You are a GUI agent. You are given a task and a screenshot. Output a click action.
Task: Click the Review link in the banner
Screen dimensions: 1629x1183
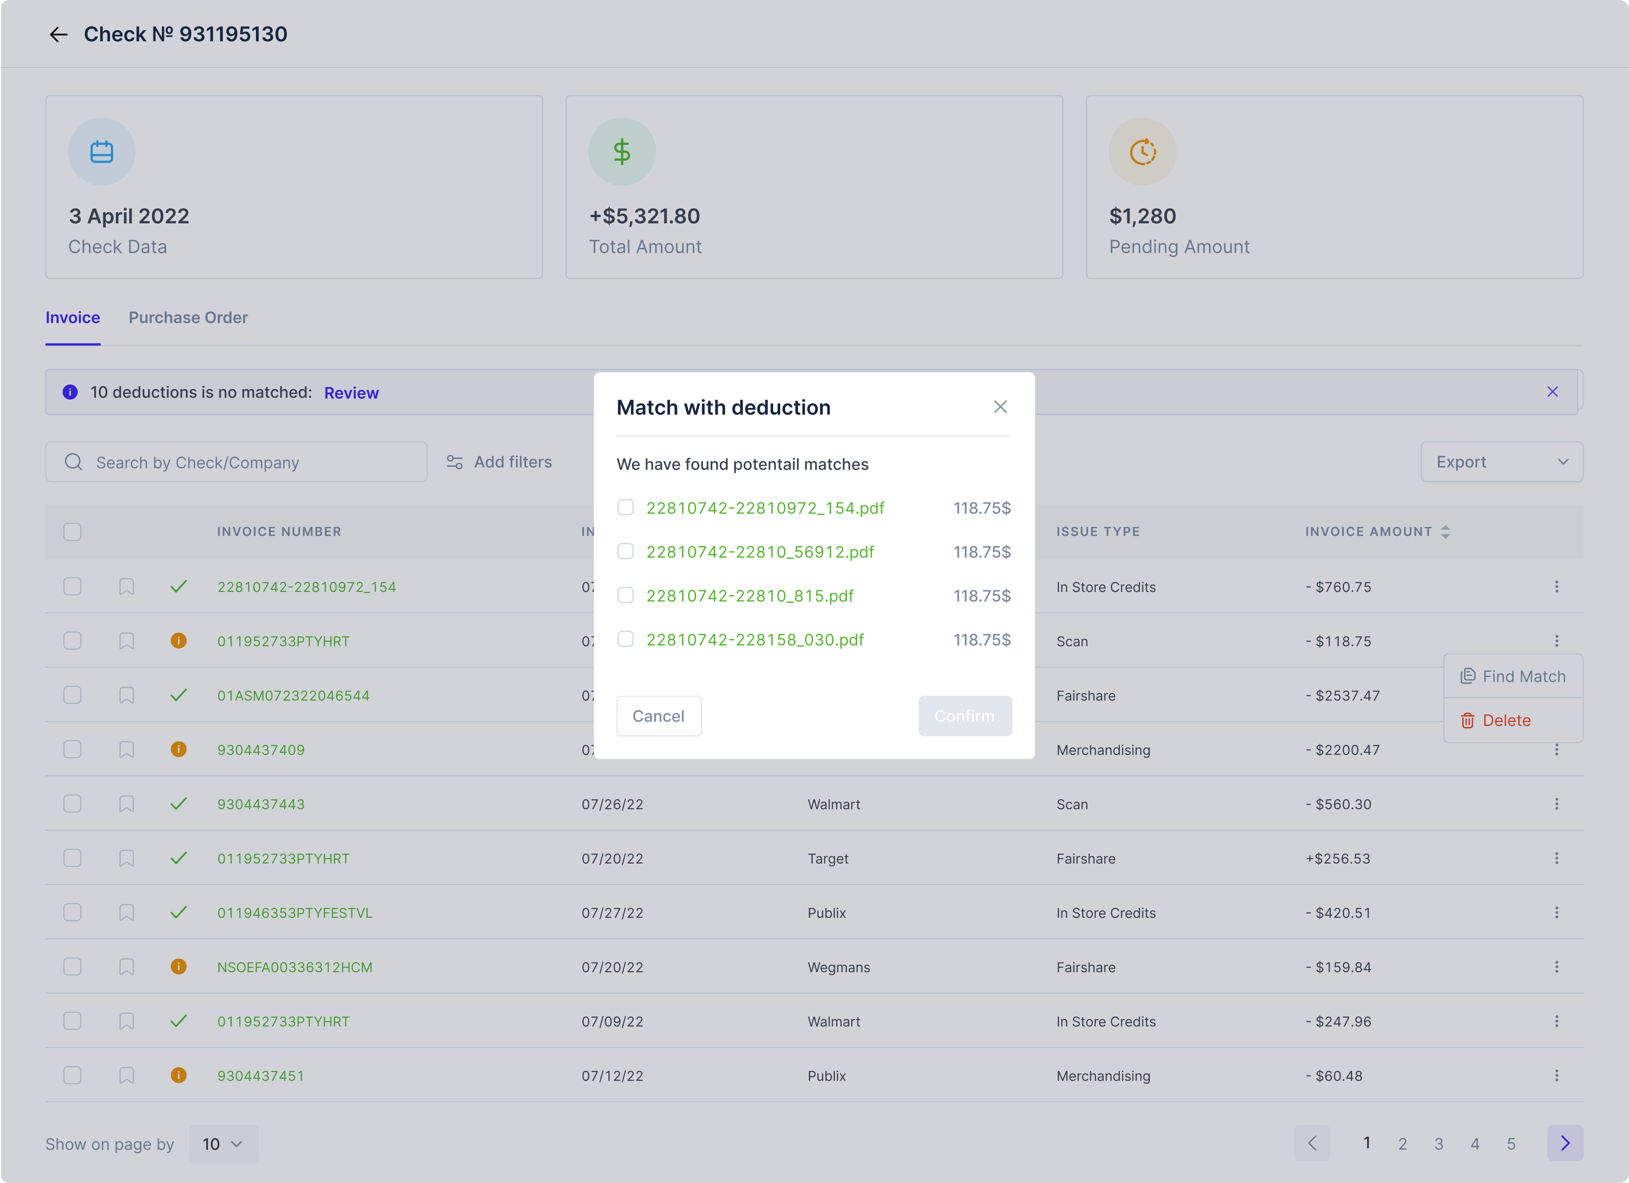(351, 392)
